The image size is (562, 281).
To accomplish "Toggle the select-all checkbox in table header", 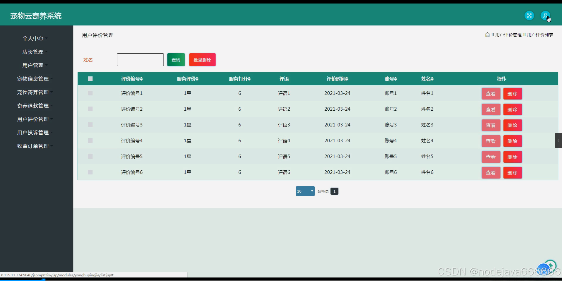I will point(90,79).
